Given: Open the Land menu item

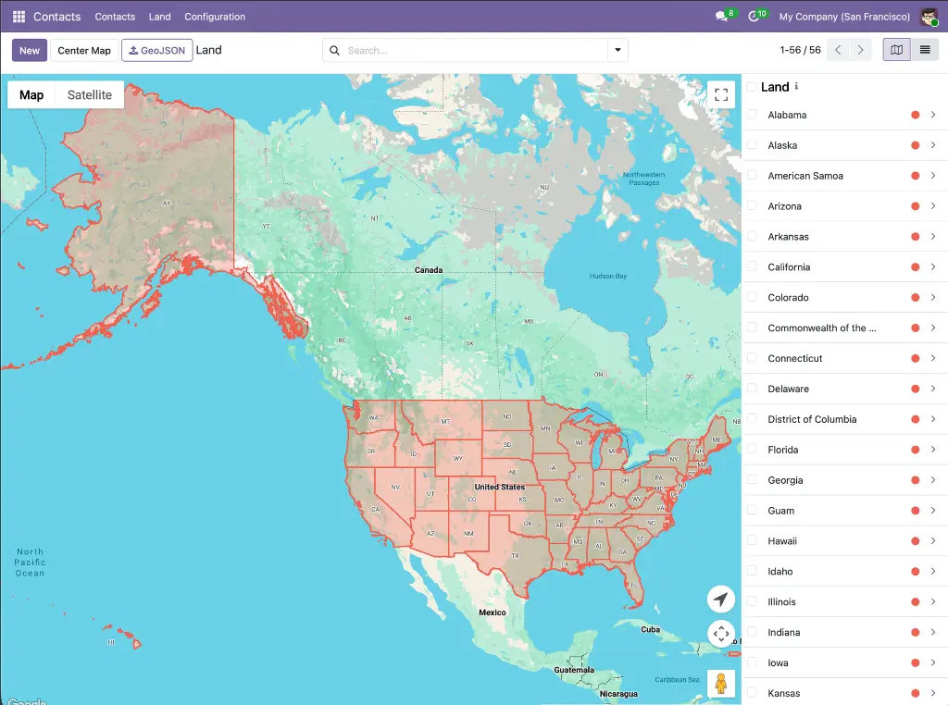Looking at the screenshot, I should click(159, 17).
